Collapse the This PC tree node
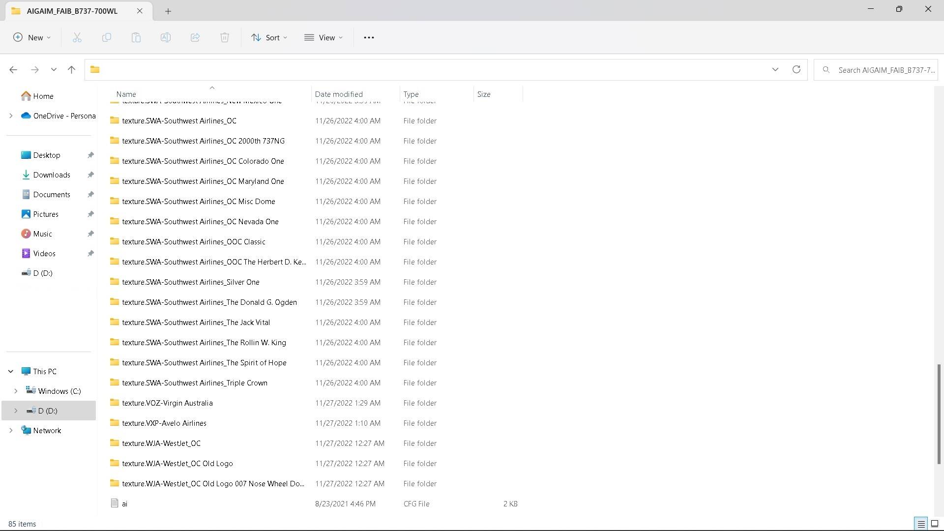The width and height of the screenshot is (944, 531). click(11, 371)
